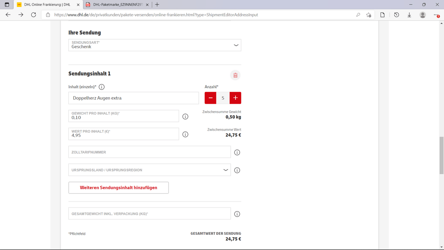Open the Ursprungsland / Ursprungsregion dropdown
Screen dimensions: 444x250
pyautogui.click(x=150, y=170)
